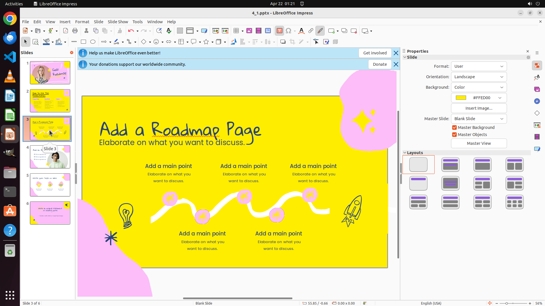Open the Gallery sidebar tab icon
The width and height of the screenshot is (545, 306).
(537, 90)
